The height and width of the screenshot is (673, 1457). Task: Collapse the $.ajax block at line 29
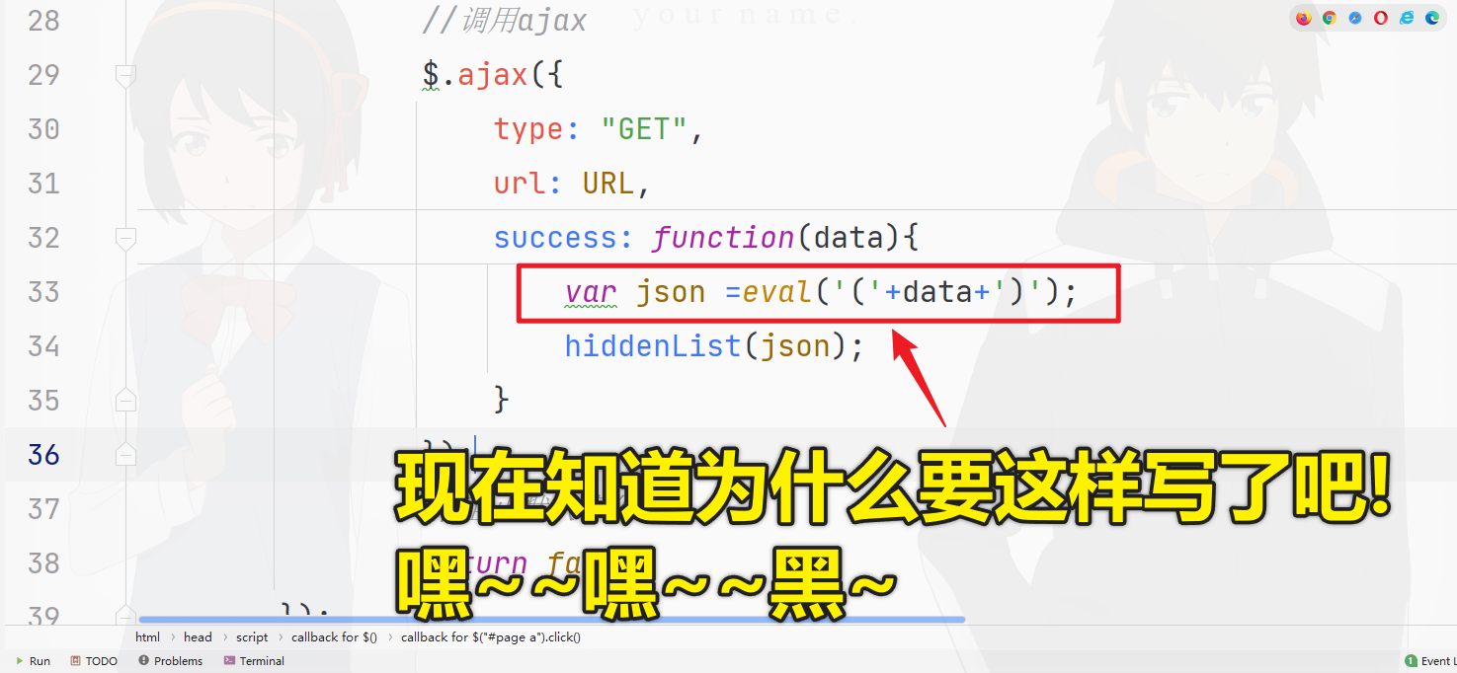tap(125, 75)
